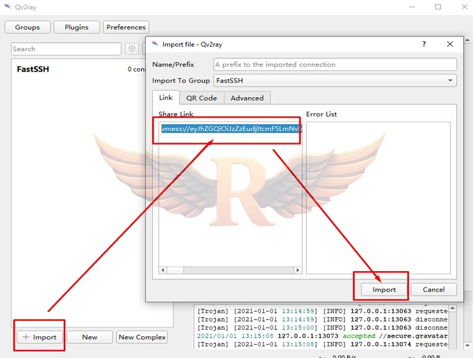Viewport: 473px width, 358px height.
Task: Open the Plugins window
Action: [x=77, y=27]
